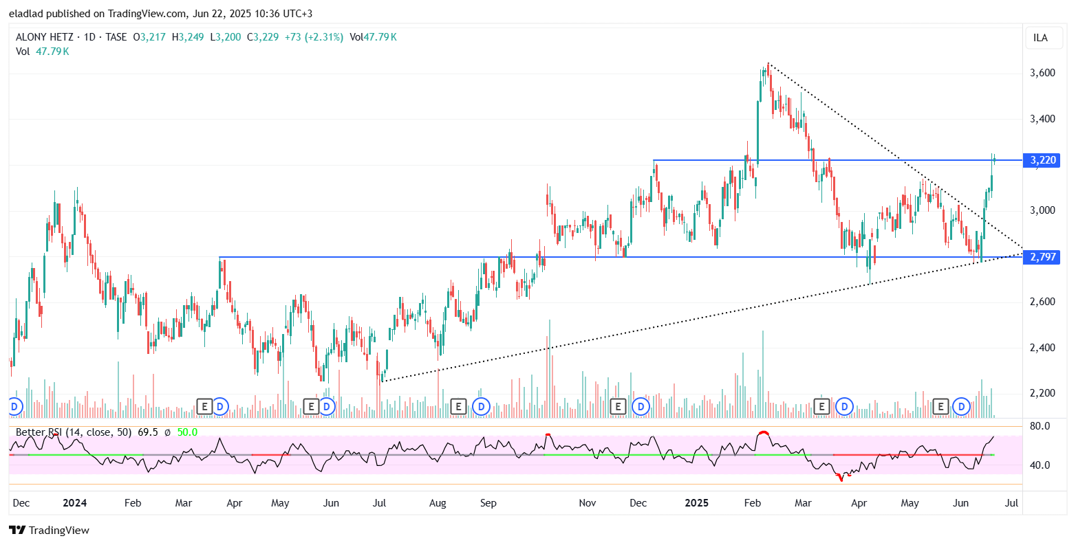This screenshot has height=545, width=1076.
Task: Click the eladlad published header text
Action: (x=160, y=13)
